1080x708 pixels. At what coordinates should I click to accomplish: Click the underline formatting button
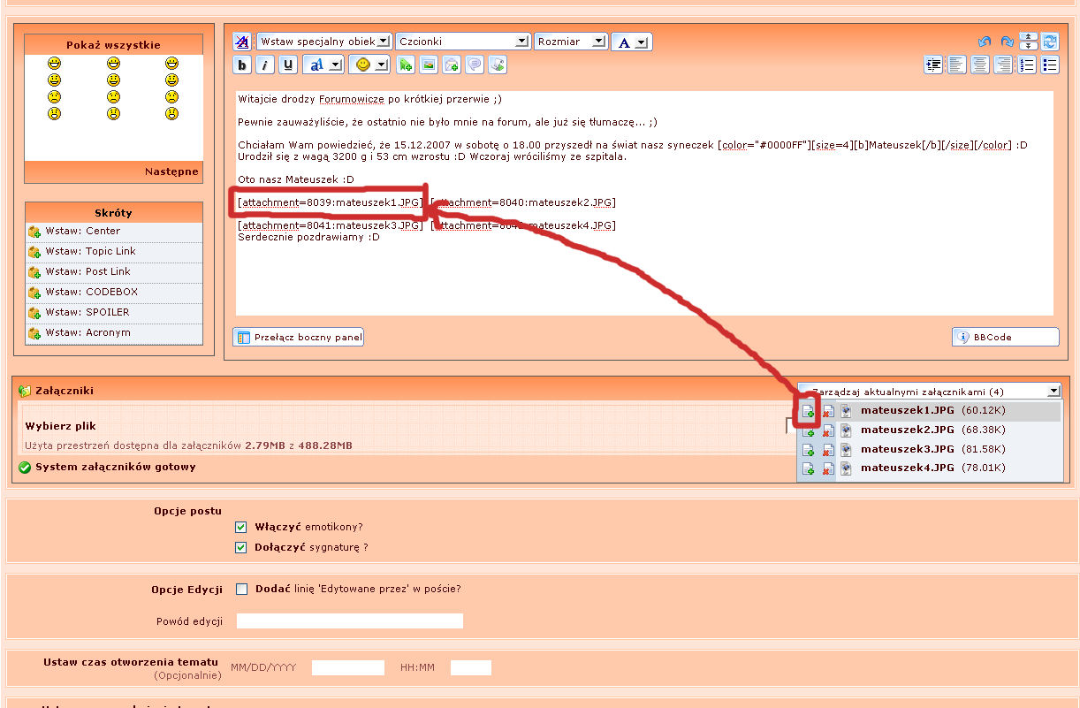click(x=288, y=65)
